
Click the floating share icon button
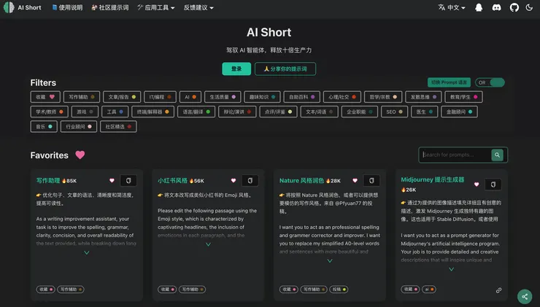(525, 296)
